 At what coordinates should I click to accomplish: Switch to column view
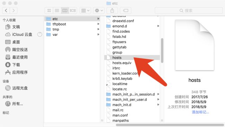pyautogui.click(x=65, y=10)
